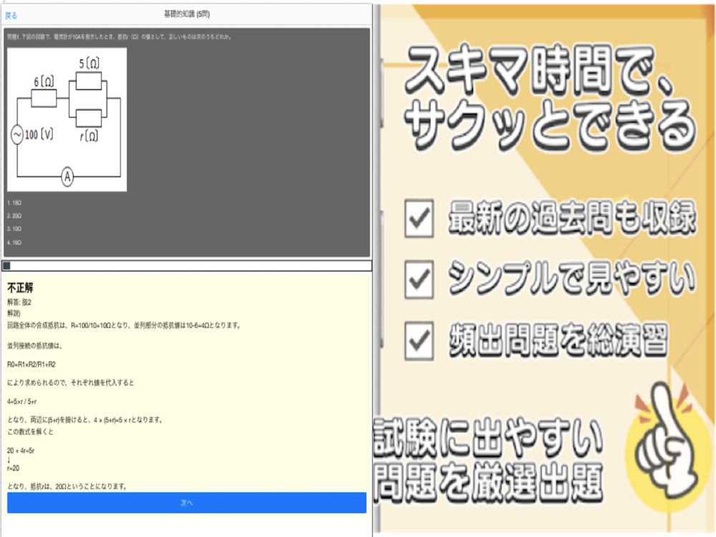Tap the pointing hand icon in the ad
This screenshot has height=537, width=716.
click(x=665, y=443)
